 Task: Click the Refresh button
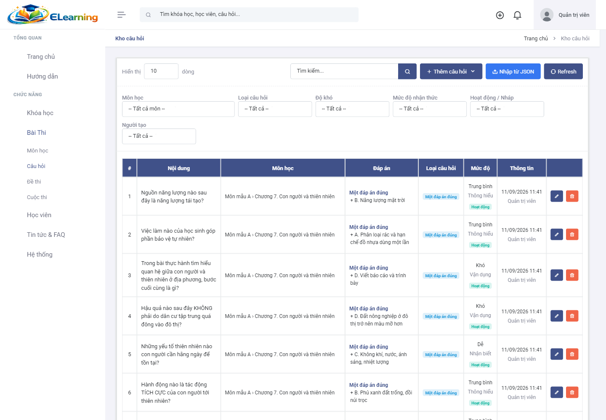(563, 71)
